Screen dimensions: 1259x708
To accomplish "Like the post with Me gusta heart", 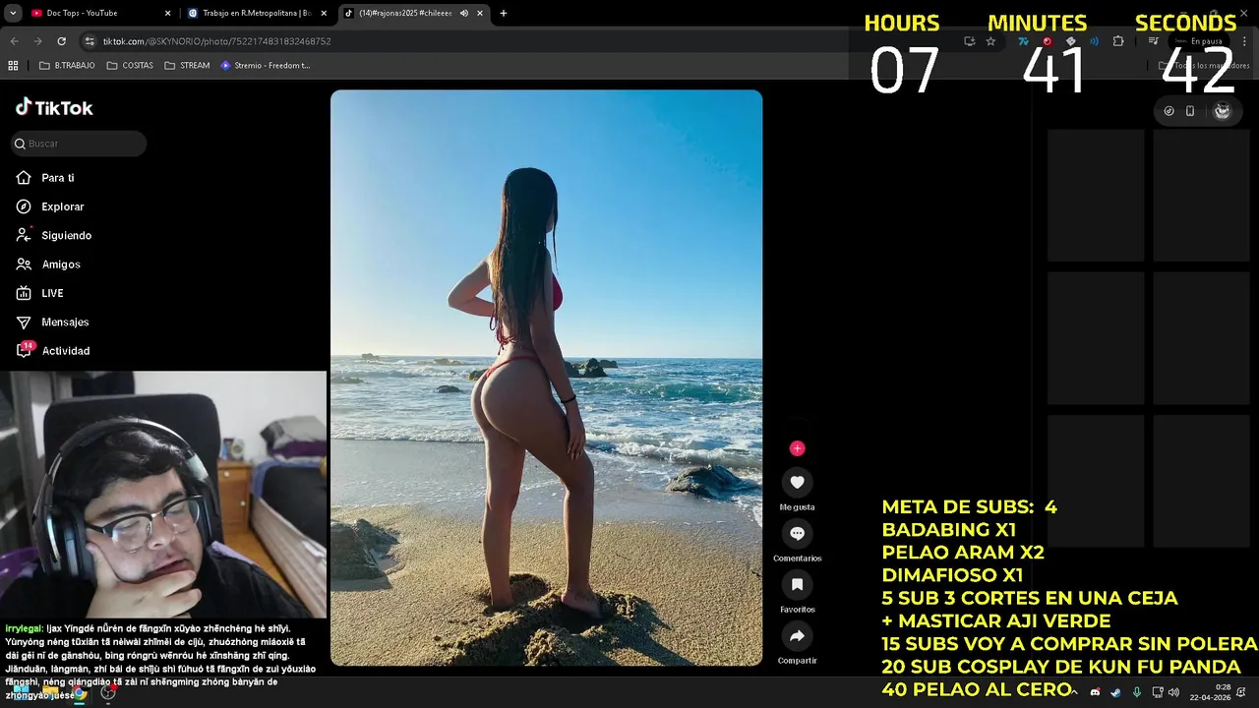I will coord(797,482).
